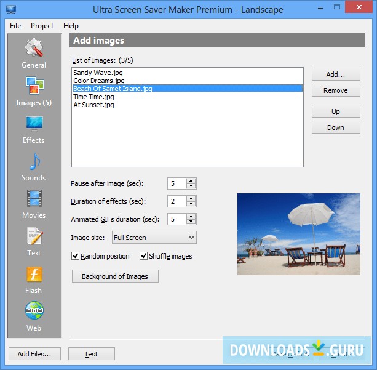
Task: Decrease Duration of effects with down arrow
Action: 191,204
